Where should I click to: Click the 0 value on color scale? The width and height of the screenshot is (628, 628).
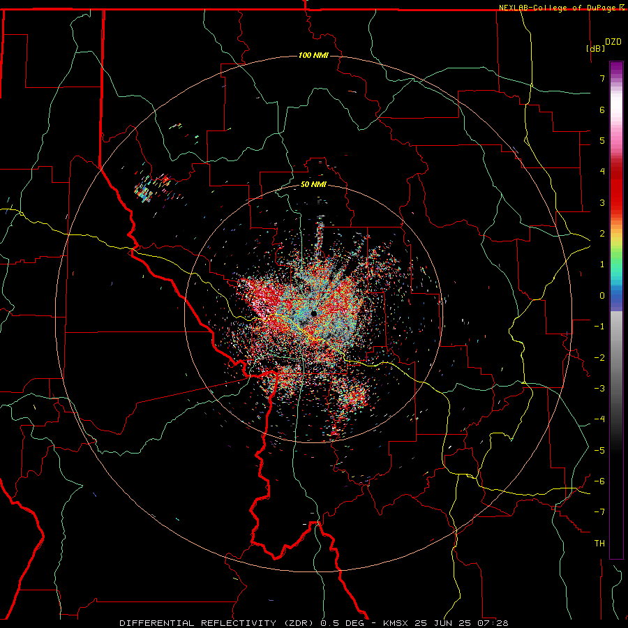click(602, 296)
